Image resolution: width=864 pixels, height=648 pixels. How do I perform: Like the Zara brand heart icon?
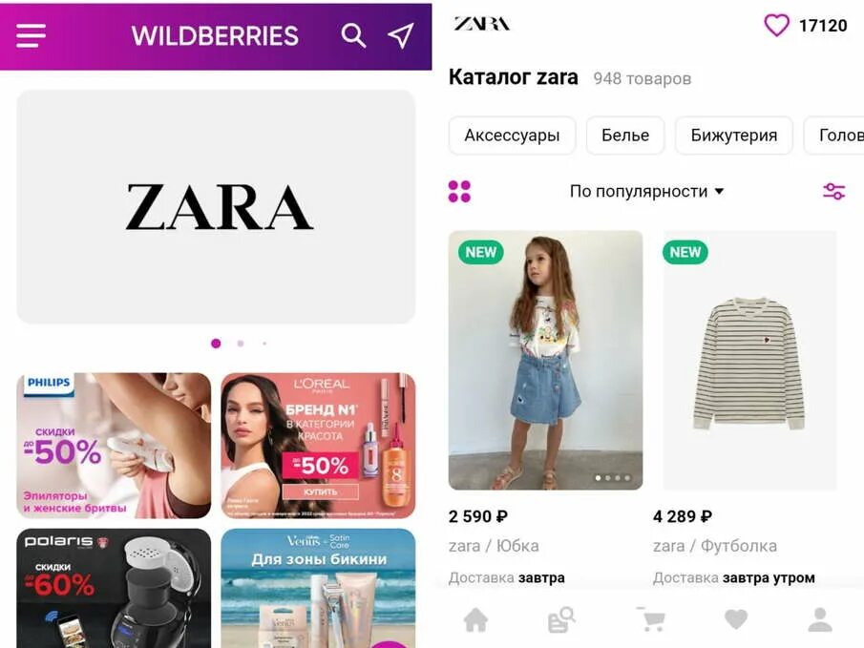coord(776,26)
